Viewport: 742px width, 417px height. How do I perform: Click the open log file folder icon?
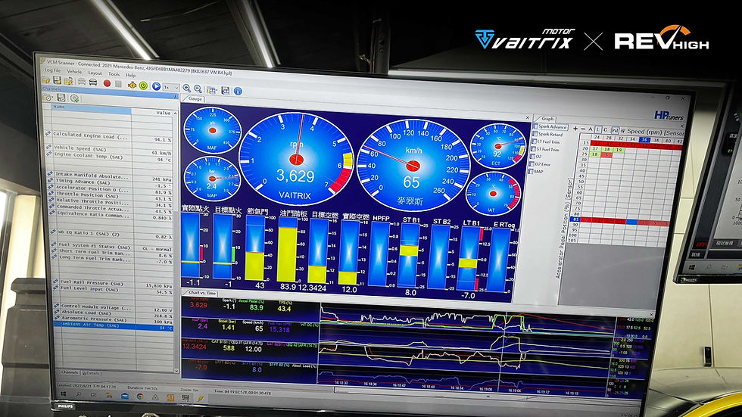click(x=46, y=80)
